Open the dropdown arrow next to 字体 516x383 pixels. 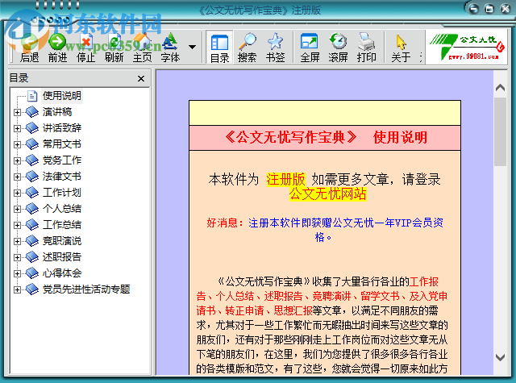tap(192, 47)
